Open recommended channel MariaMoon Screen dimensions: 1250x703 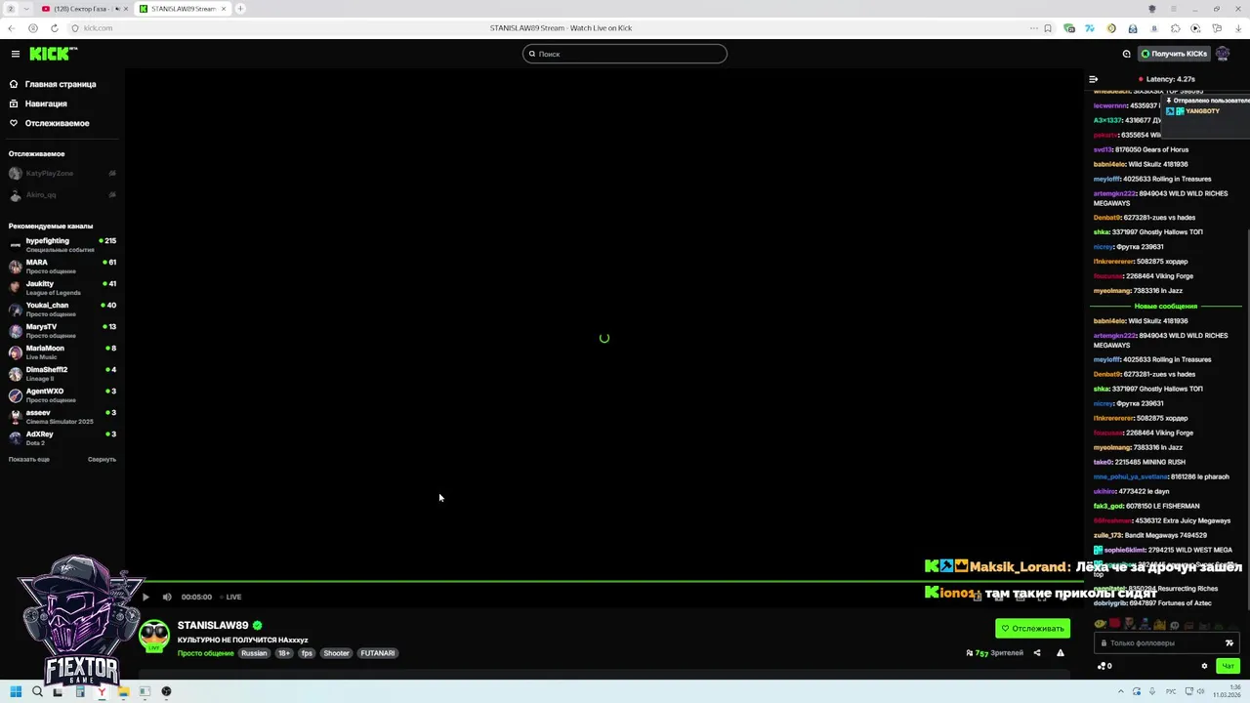click(x=62, y=351)
